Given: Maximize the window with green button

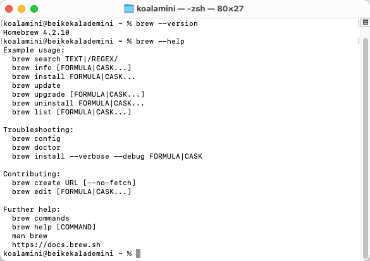Looking at the screenshot, I should pos(34,9).
